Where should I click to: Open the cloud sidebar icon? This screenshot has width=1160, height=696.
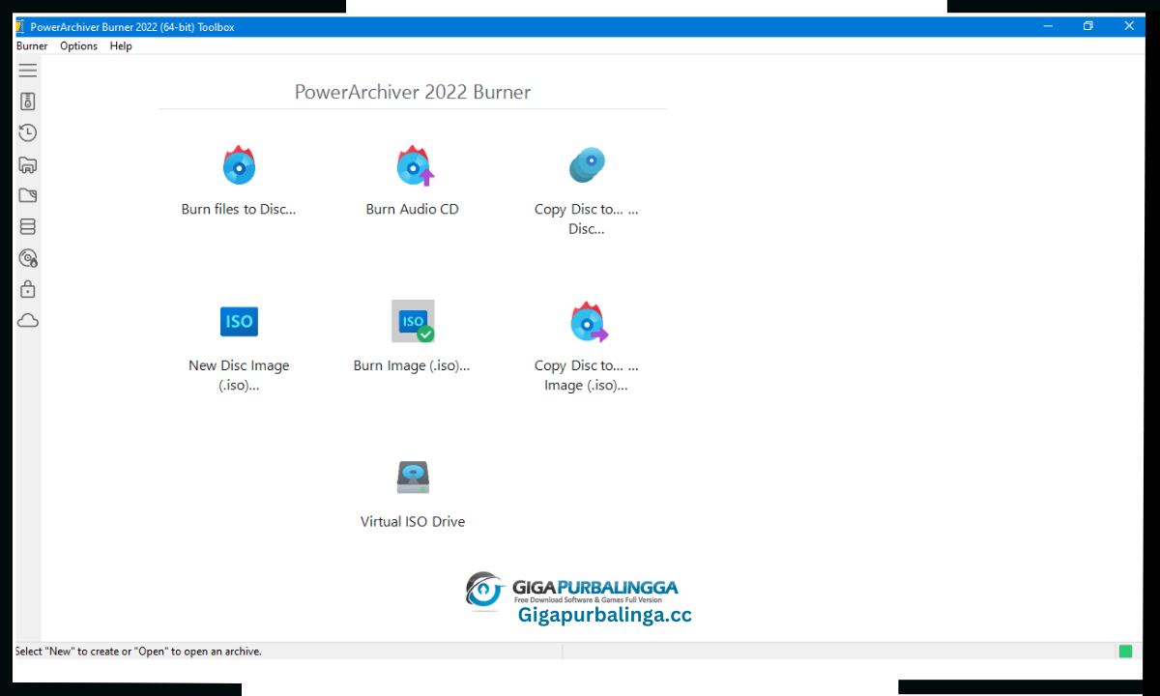pyautogui.click(x=28, y=320)
